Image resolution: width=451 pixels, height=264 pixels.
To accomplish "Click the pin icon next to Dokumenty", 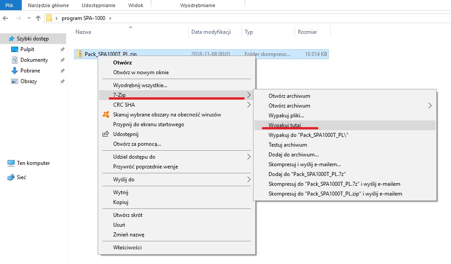I will (x=62, y=60).
